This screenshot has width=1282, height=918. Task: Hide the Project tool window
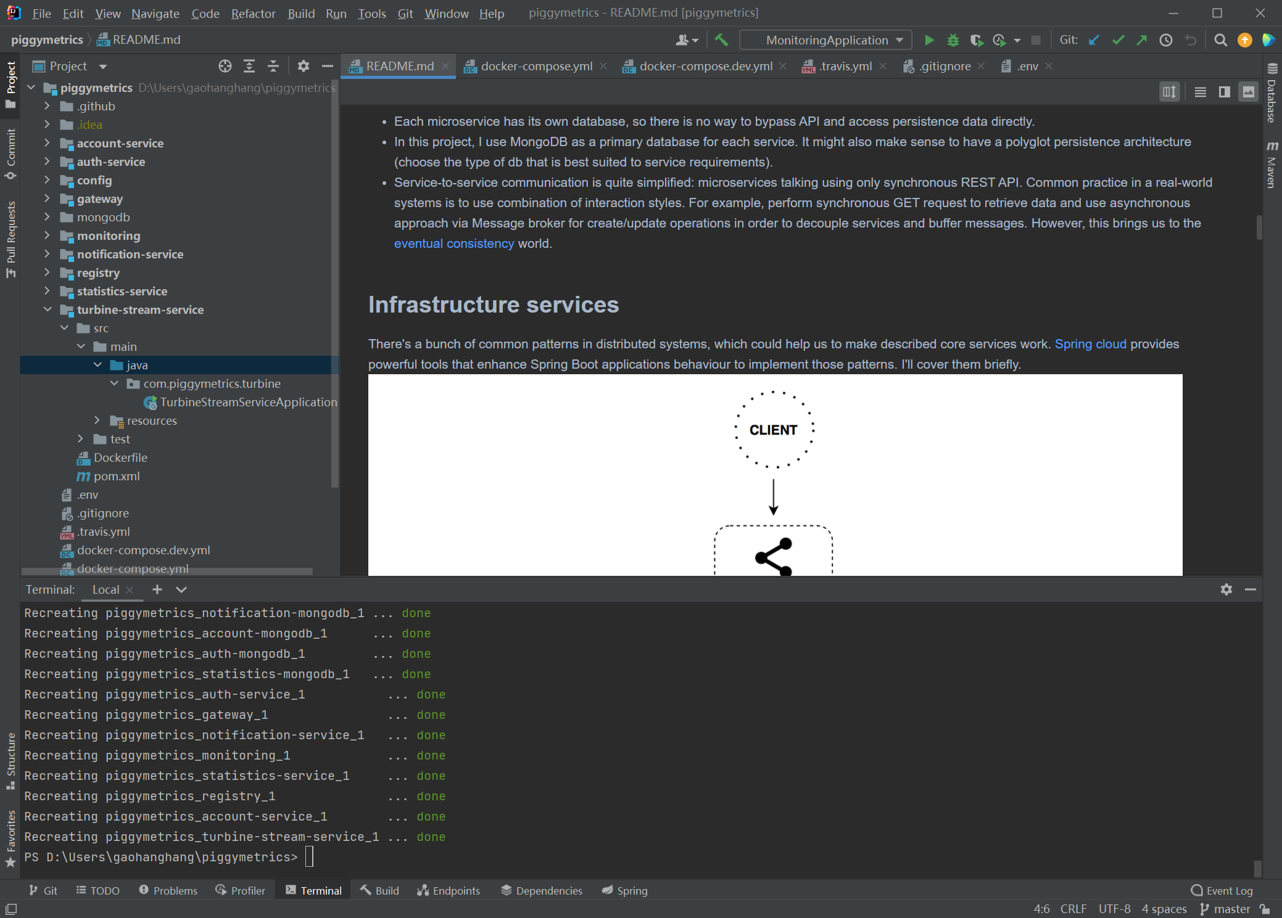click(x=328, y=66)
